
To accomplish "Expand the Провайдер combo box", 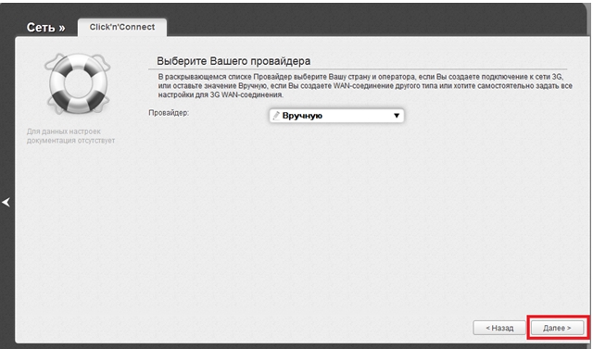I will 336,116.
